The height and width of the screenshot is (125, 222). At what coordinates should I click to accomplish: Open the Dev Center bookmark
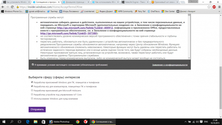tap(168, 11)
